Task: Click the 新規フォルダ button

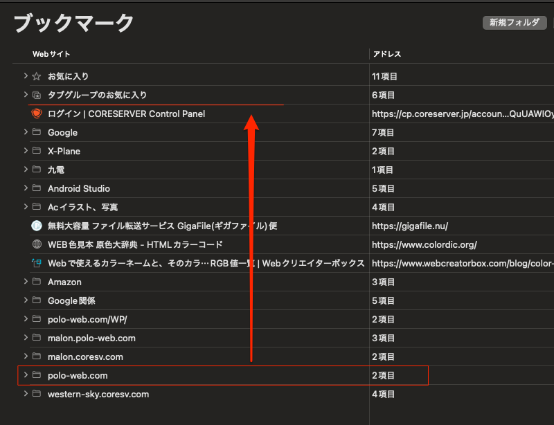Action: 513,23
